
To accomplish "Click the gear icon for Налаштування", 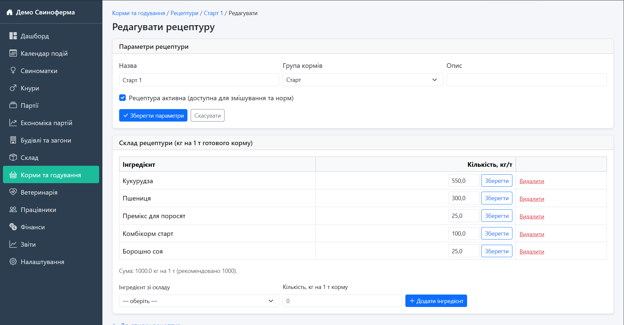I will (13, 262).
